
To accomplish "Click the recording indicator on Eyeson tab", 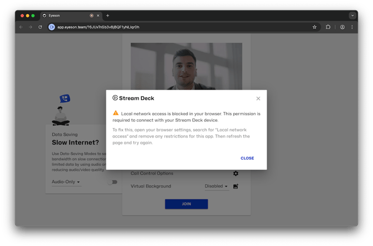I will click(x=92, y=16).
